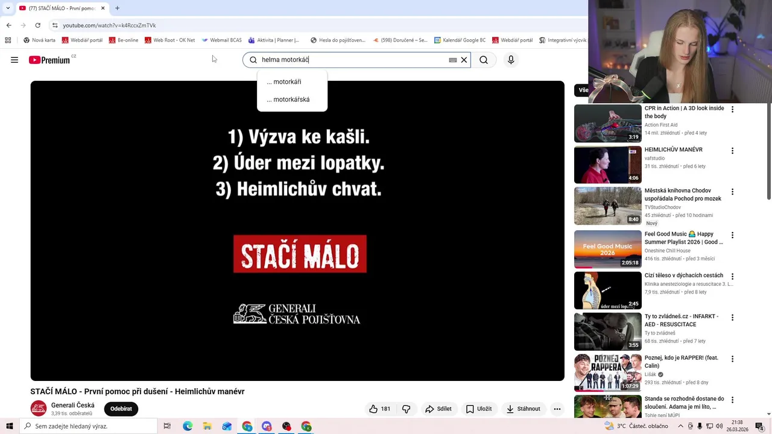
Task: Open the tab search dropdown arrow
Action: 8,8
